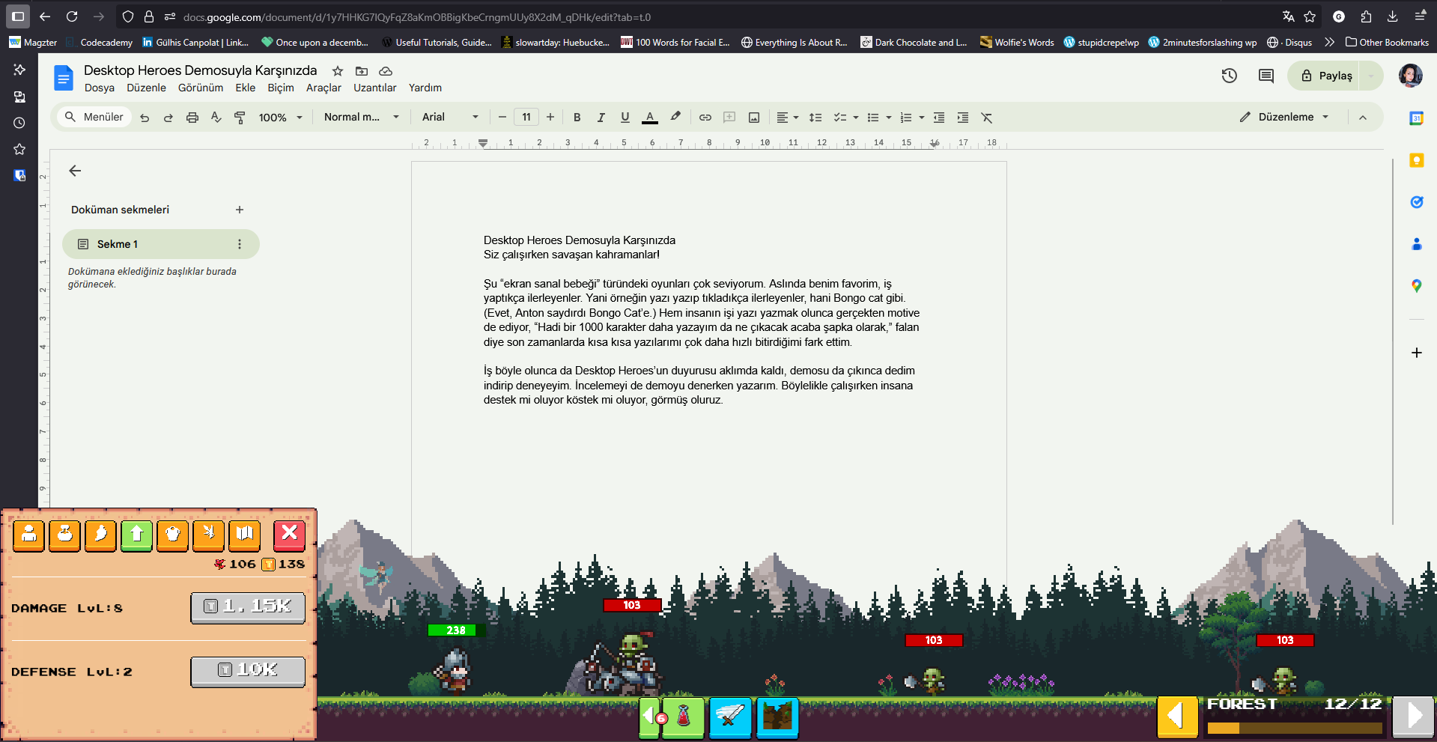The height and width of the screenshot is (742, 1437).
Task: Buy Damage upgrade for 1.15K
Action: click(248, 607)
